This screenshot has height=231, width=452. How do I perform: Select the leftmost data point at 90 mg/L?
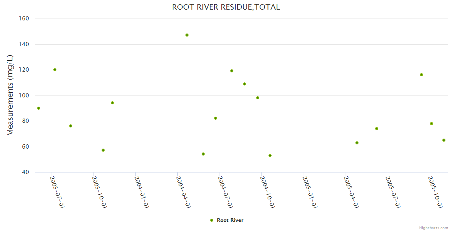click(x=39, y=108)
